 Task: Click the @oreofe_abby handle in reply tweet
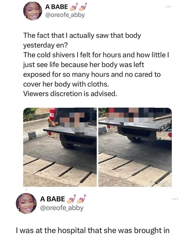point(62,208)
